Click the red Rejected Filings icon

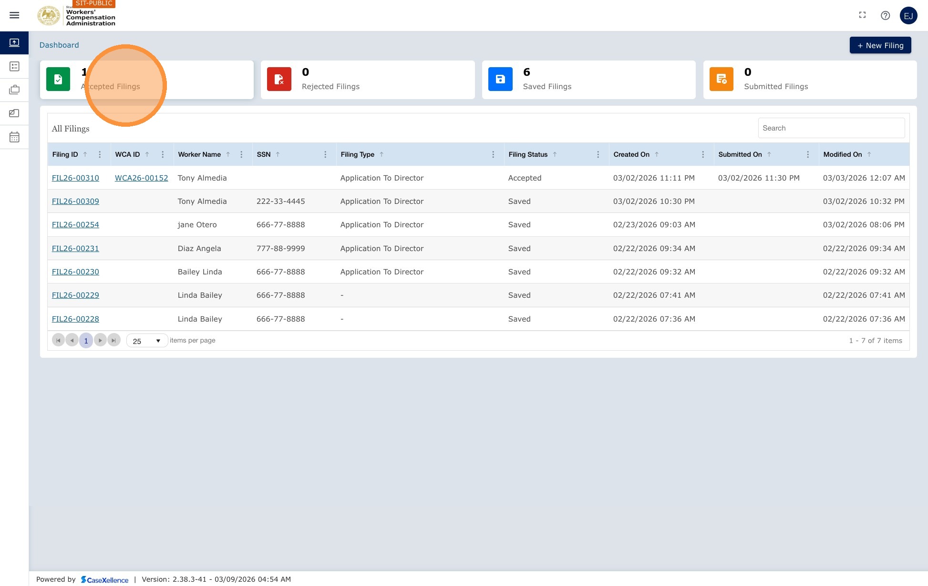coord(279,79)
